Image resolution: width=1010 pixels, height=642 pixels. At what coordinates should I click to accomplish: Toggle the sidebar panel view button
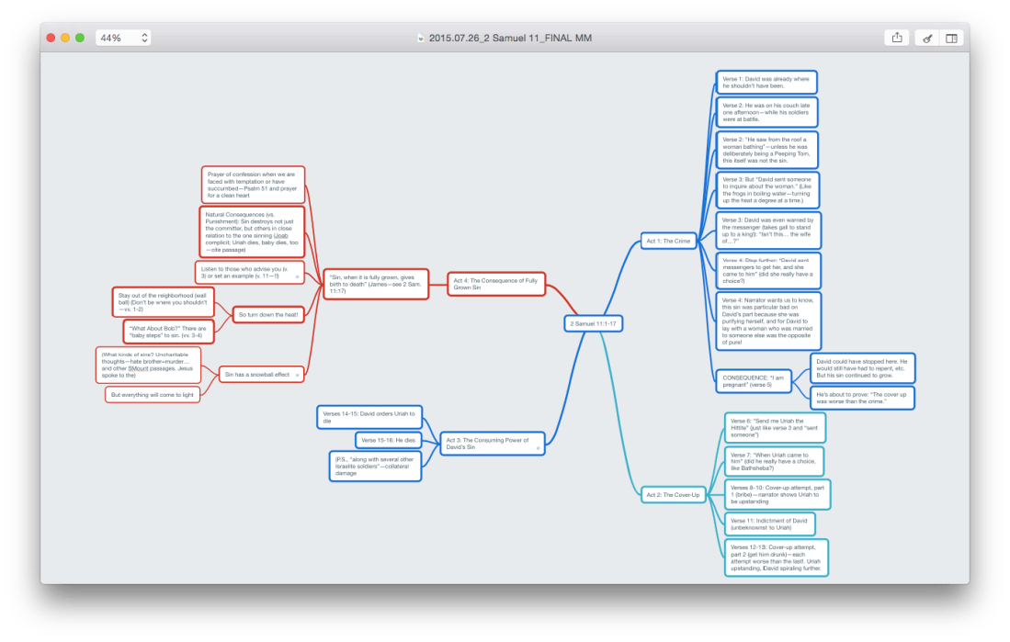click(951, 38)
